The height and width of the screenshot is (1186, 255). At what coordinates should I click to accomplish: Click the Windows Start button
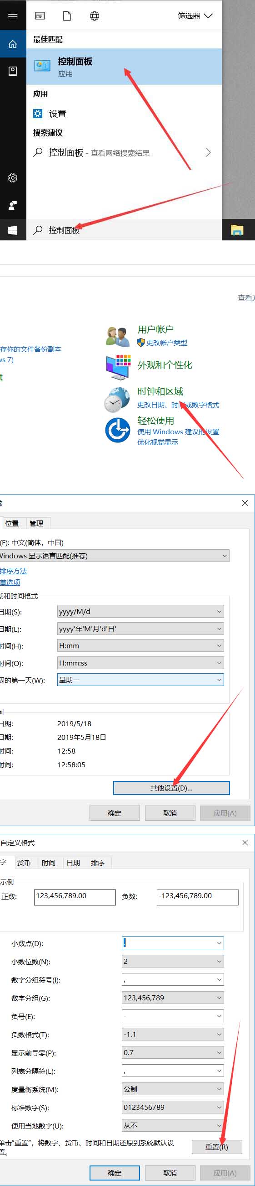click(x=13, y=230)
